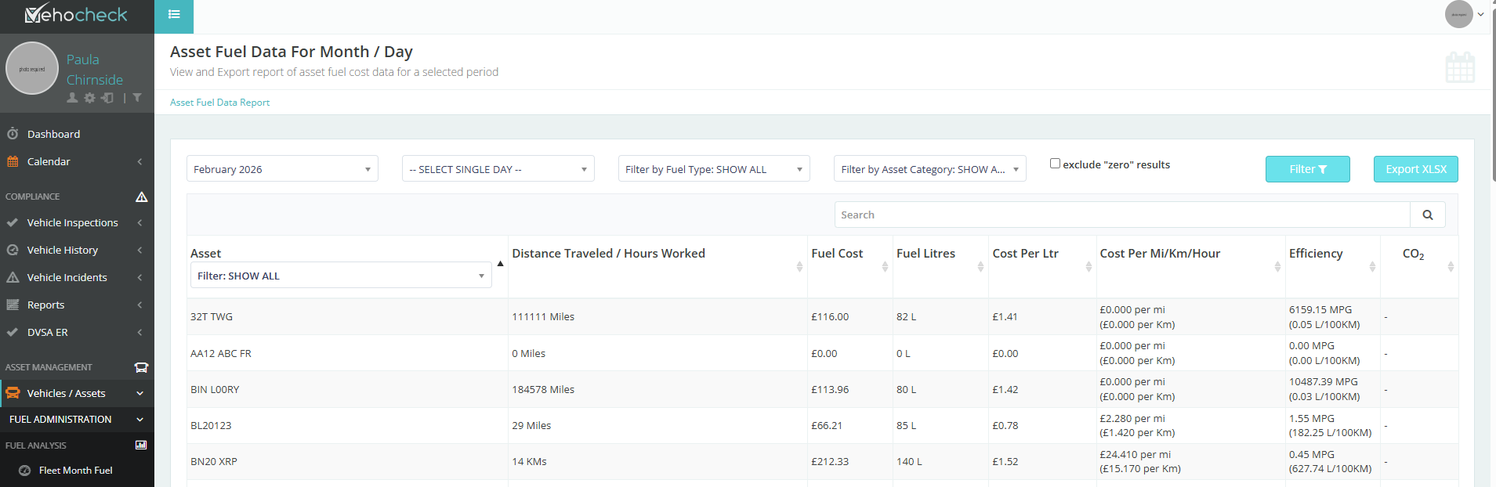Click the Reports list icon
This screenshot has height=487, width=1496.
click(13, 305)
